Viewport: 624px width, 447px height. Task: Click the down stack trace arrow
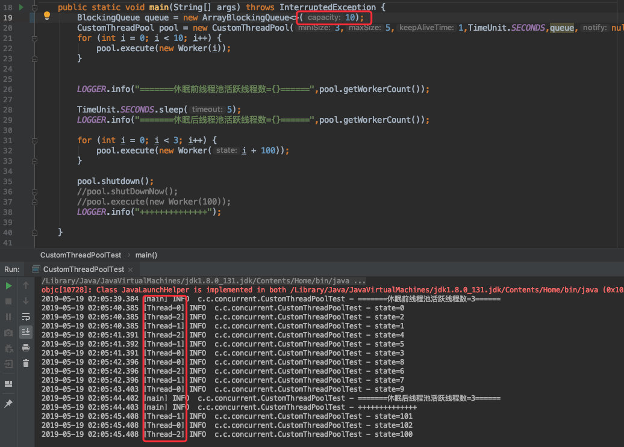26,300
